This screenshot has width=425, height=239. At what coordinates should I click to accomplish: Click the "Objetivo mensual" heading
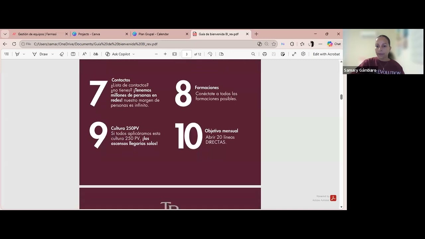[x=221, y=131]
